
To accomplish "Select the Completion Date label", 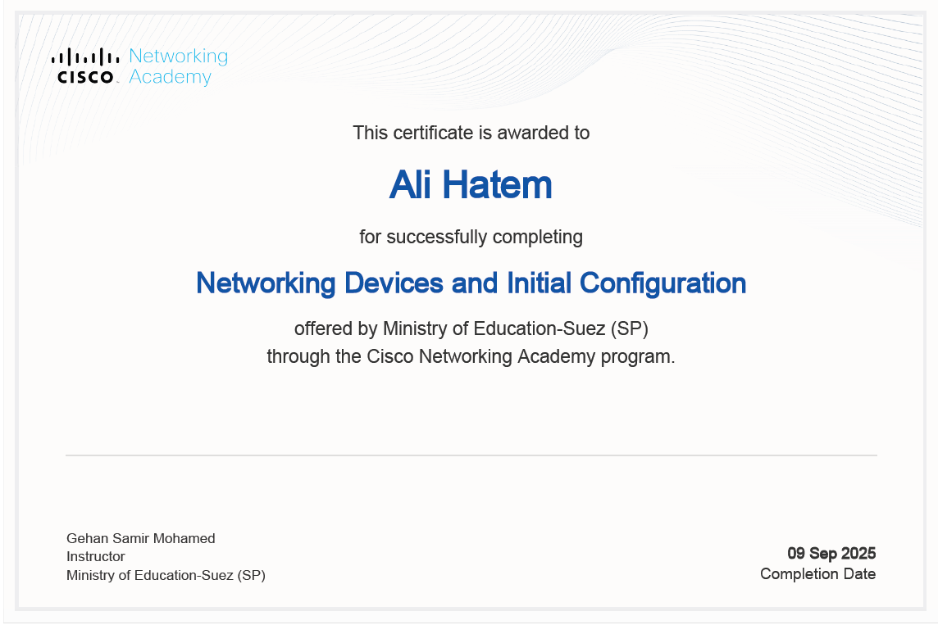I will 817,574.
